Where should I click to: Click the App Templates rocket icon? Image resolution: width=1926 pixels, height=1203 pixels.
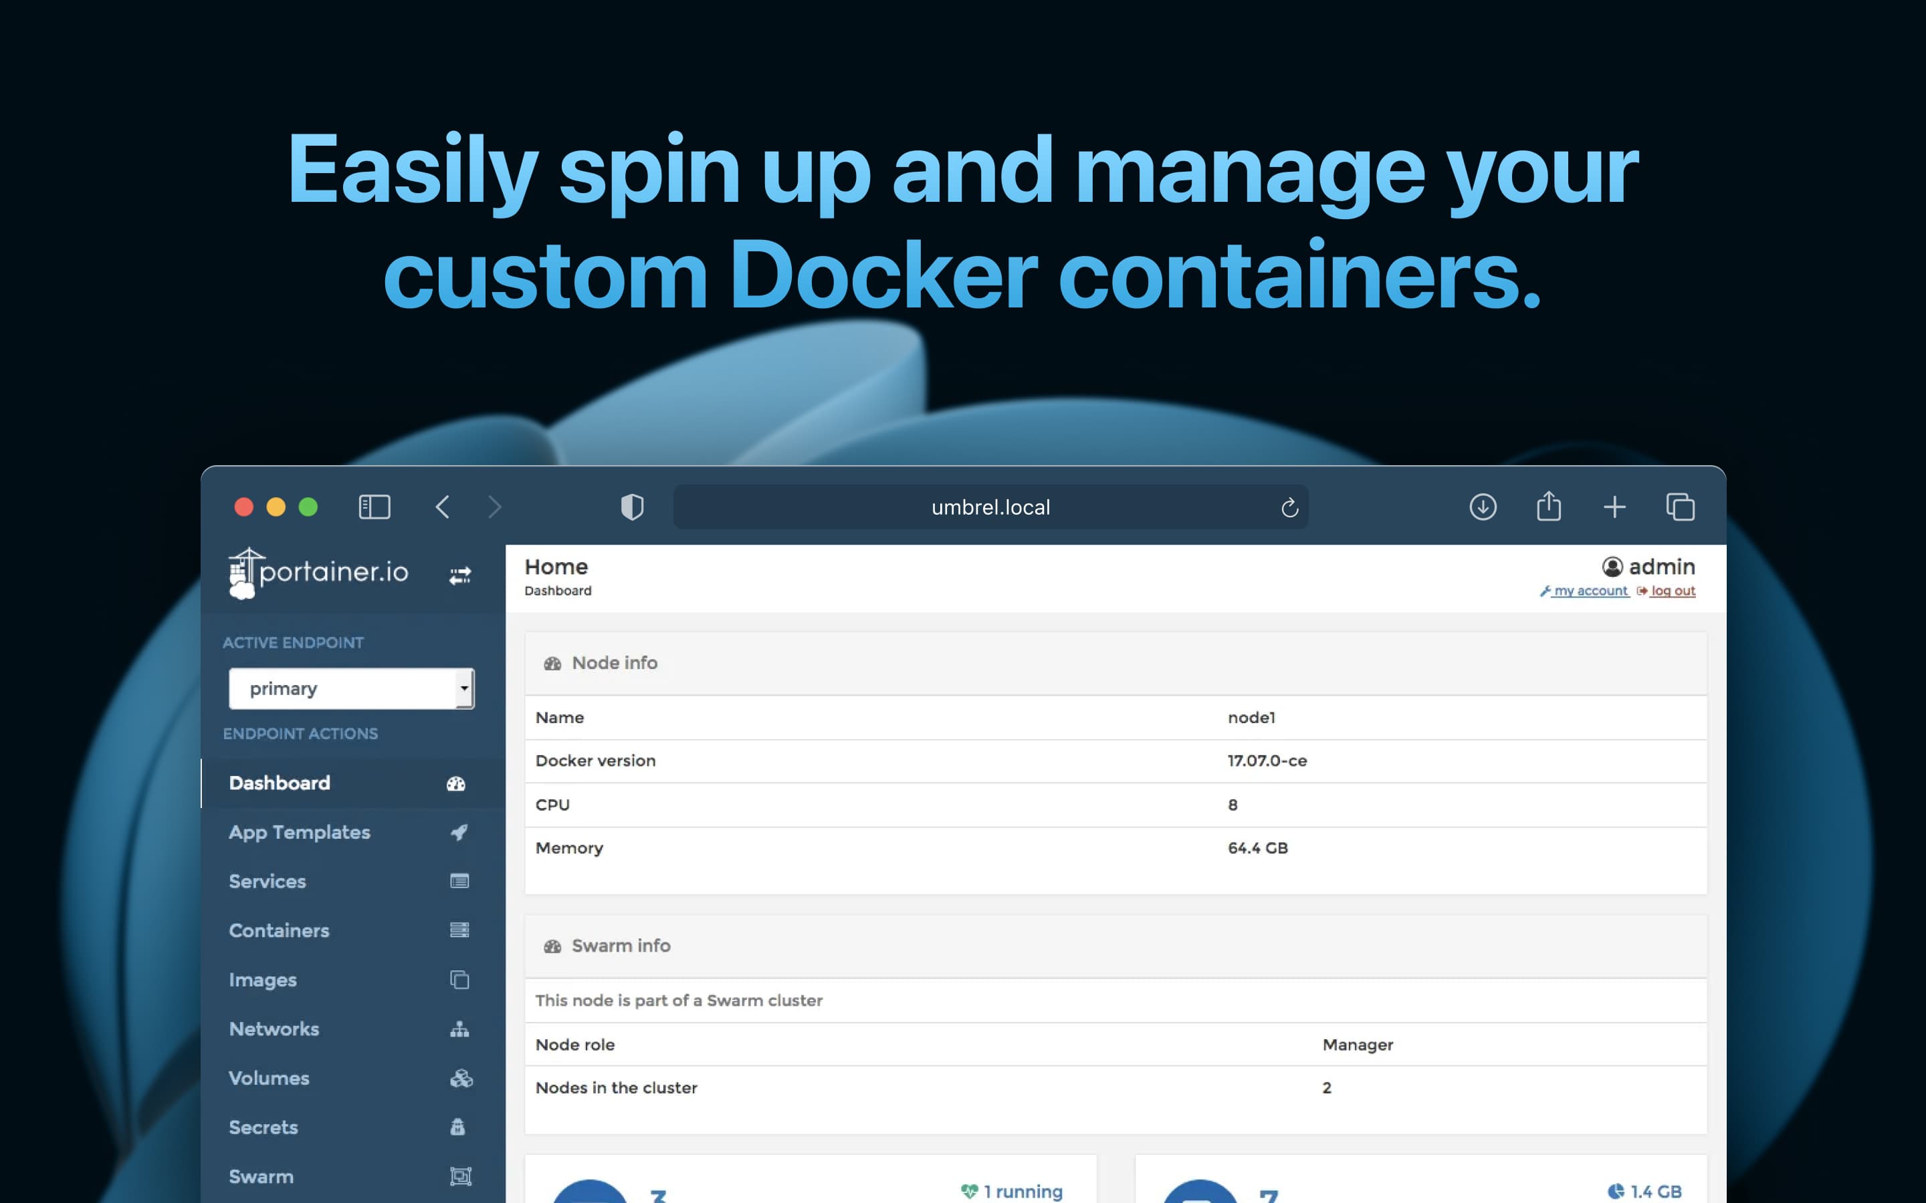(x=459, y=831)
